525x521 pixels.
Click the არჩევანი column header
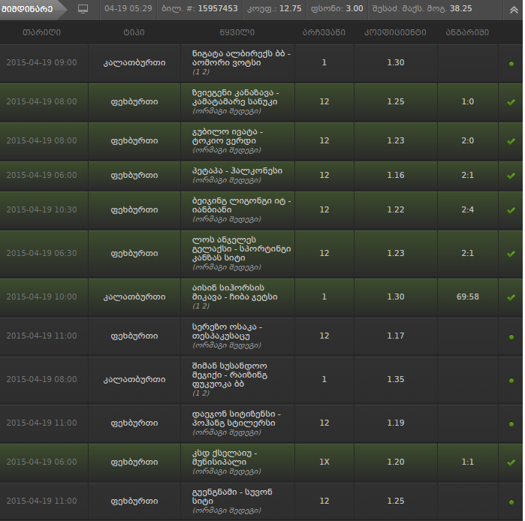(x=324, y=32)
